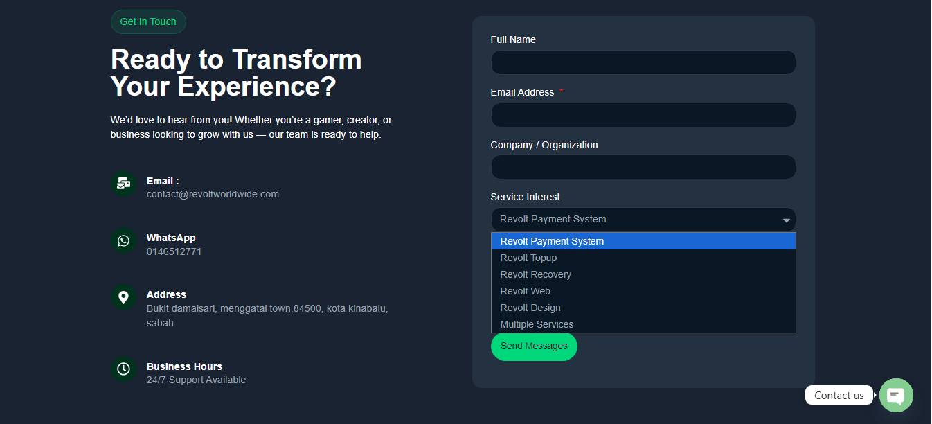Image resolution: width=932 pixels, height=424 pixels.
Task: Choose Revolt Topup from the list
Action: click(643, 258)
